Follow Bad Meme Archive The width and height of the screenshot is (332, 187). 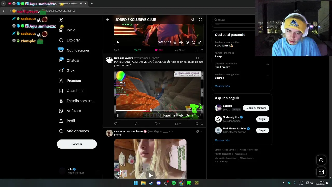(262, 130)
